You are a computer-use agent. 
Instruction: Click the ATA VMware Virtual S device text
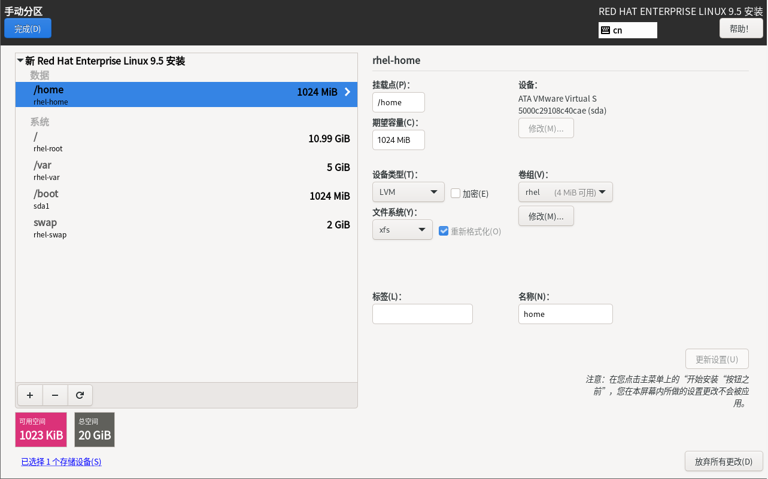(x=557, y=99)
